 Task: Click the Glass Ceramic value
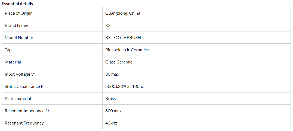119,62
